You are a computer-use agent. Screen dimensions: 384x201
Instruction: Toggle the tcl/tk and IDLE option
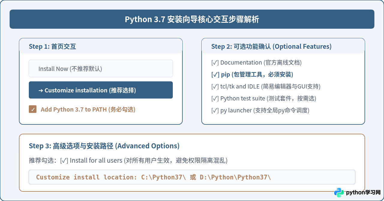pyautogui.click(x=266, y=86)
